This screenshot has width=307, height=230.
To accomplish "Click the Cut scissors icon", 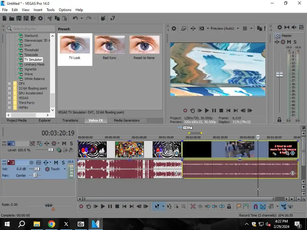I will [50, 18].
